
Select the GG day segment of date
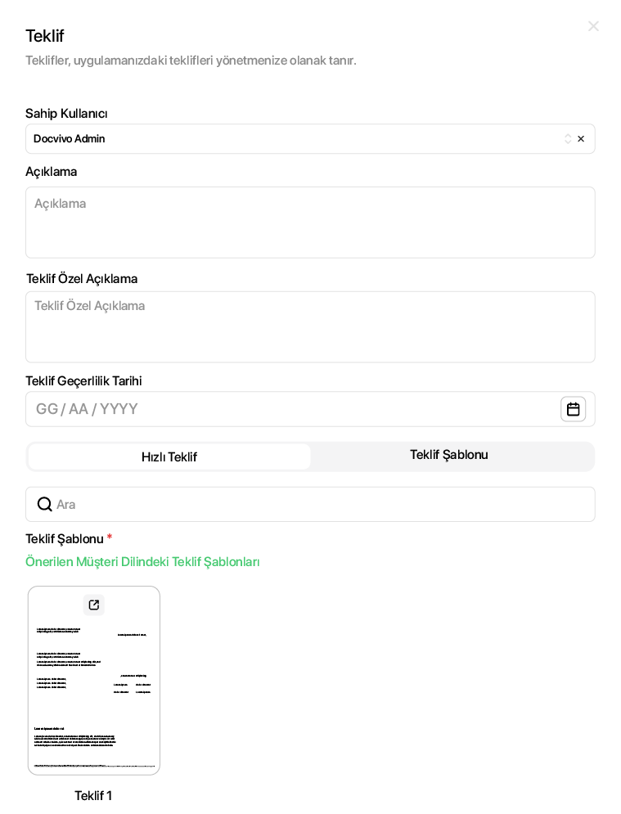tap(47, 409)
